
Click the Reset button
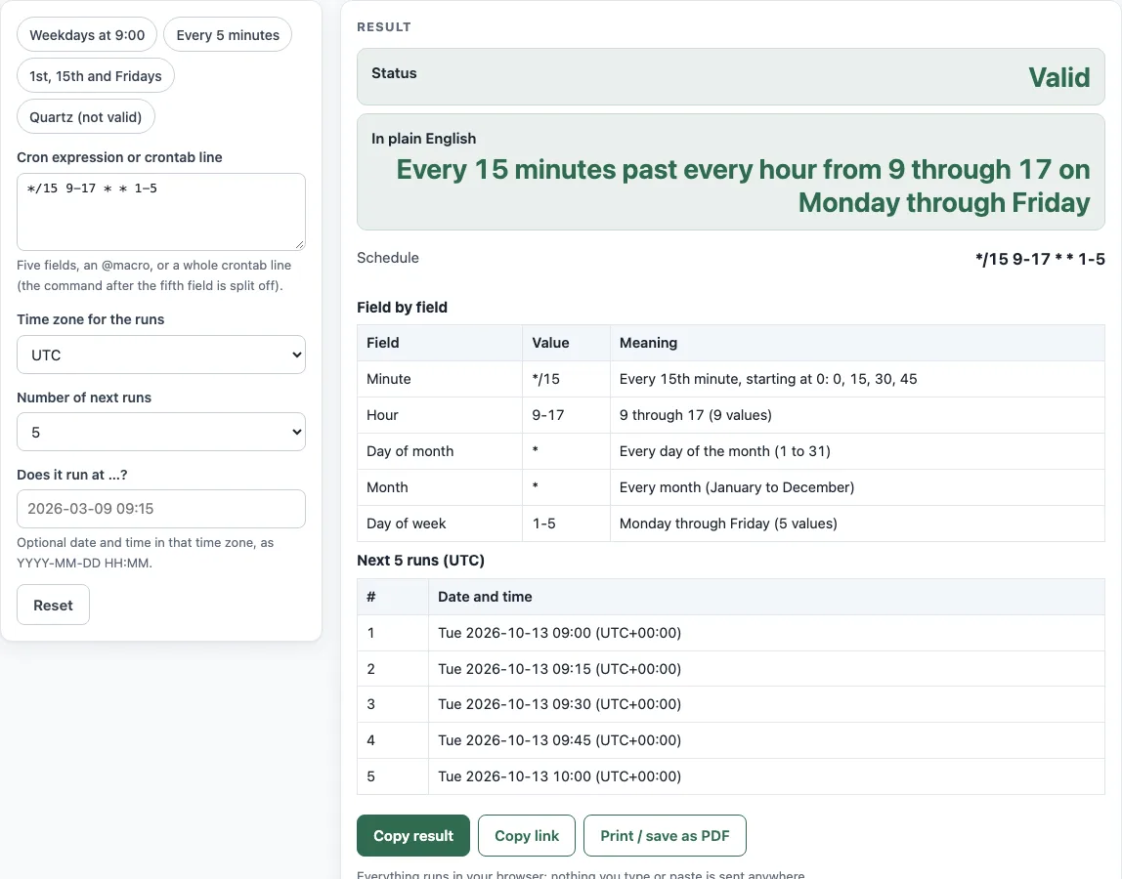tap(53, 606)
